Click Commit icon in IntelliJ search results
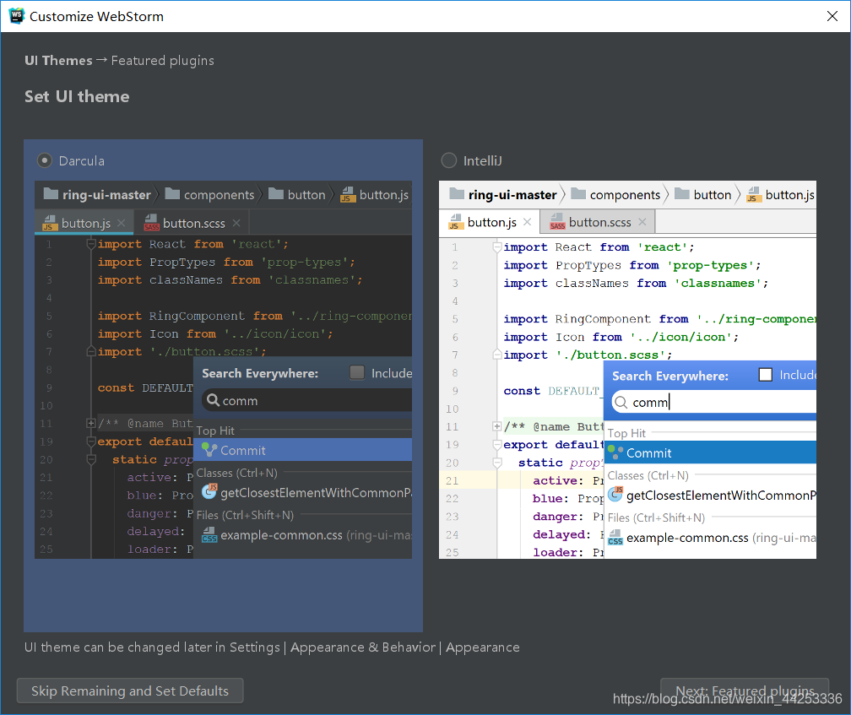The image size is (851, 715). 615,452
